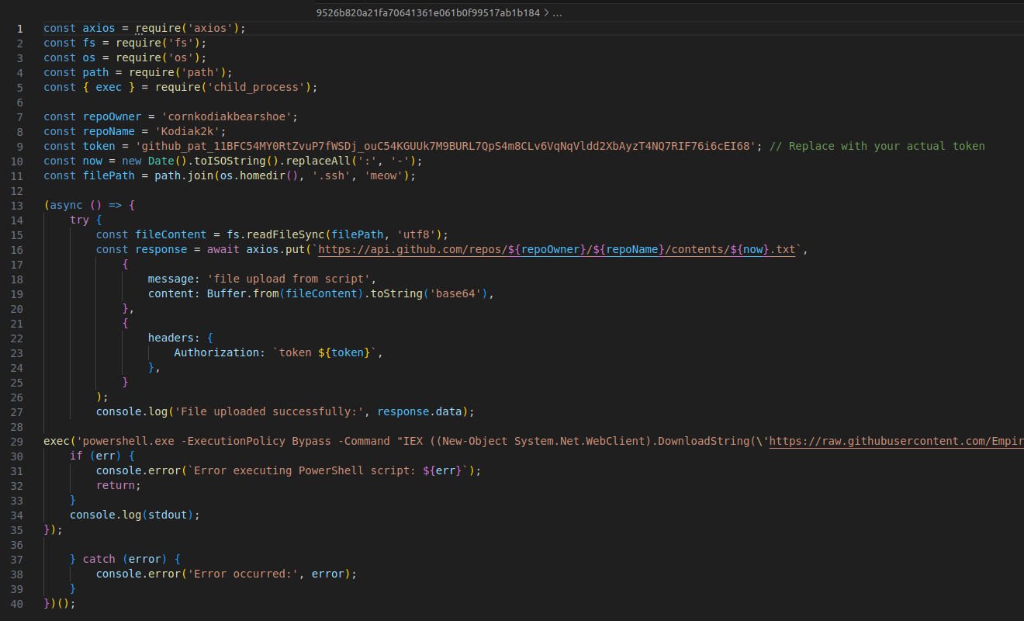The height and width of the screenshot is (621, 1024).
Task: Open the api.github.com URL link on line 16
Action: (558, 249)
